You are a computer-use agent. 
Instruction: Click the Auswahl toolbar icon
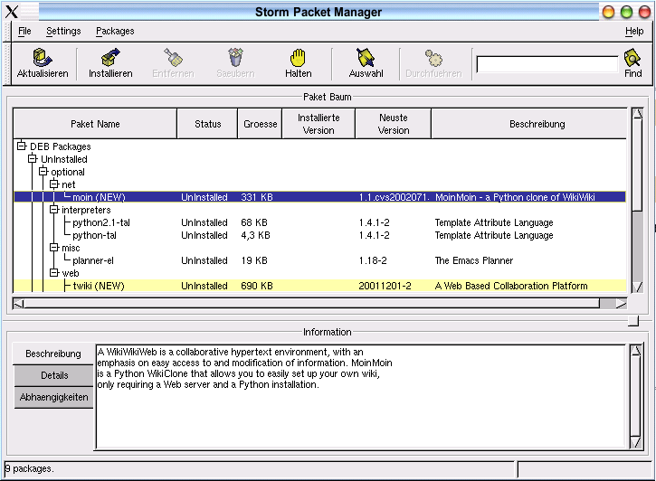(x=366, y=58)
